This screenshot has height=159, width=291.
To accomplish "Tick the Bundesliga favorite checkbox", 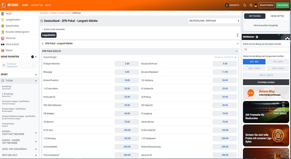I will click(34, 65).
